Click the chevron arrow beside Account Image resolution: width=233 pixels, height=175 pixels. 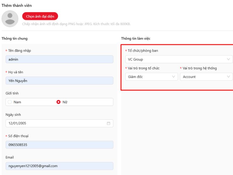pyautogui.click(x=228, y=77)
